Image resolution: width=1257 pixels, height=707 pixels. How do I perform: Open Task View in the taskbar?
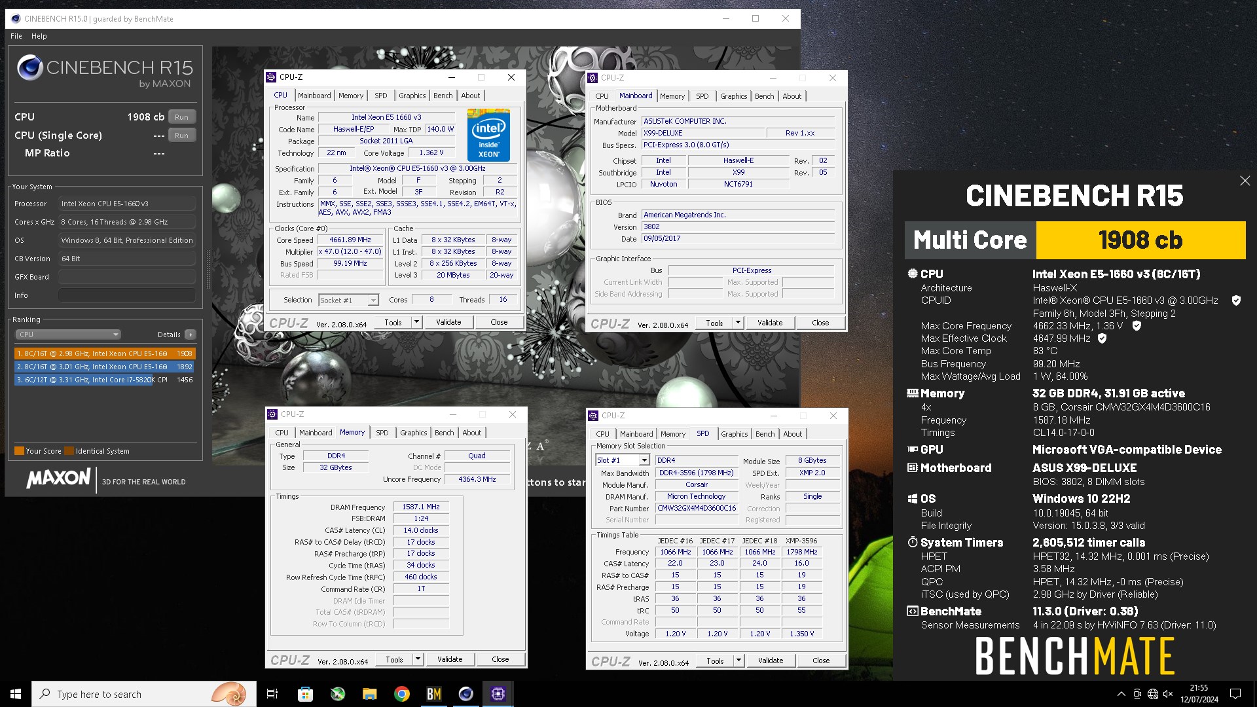(272, 694)
